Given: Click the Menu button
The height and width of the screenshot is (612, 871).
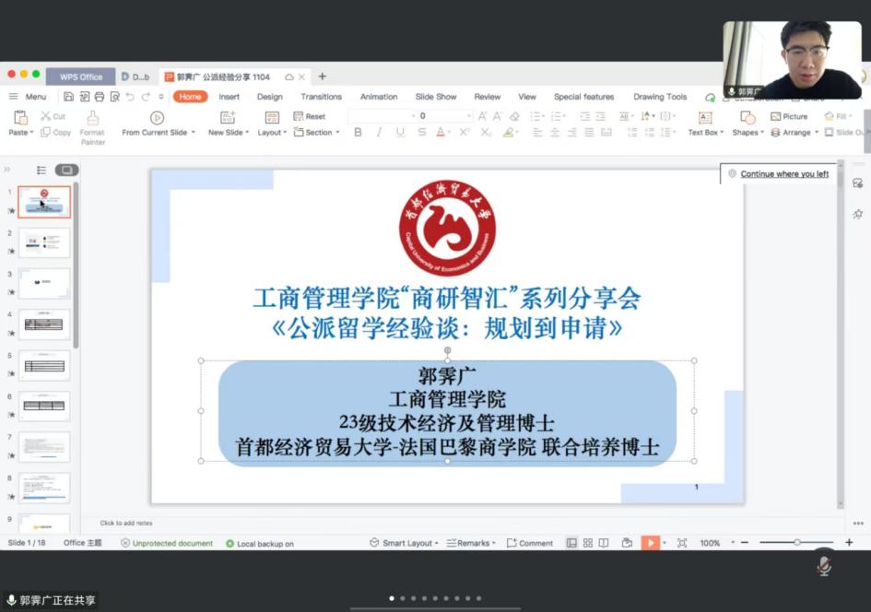Looking at the screenshot, I should point(28,97).
